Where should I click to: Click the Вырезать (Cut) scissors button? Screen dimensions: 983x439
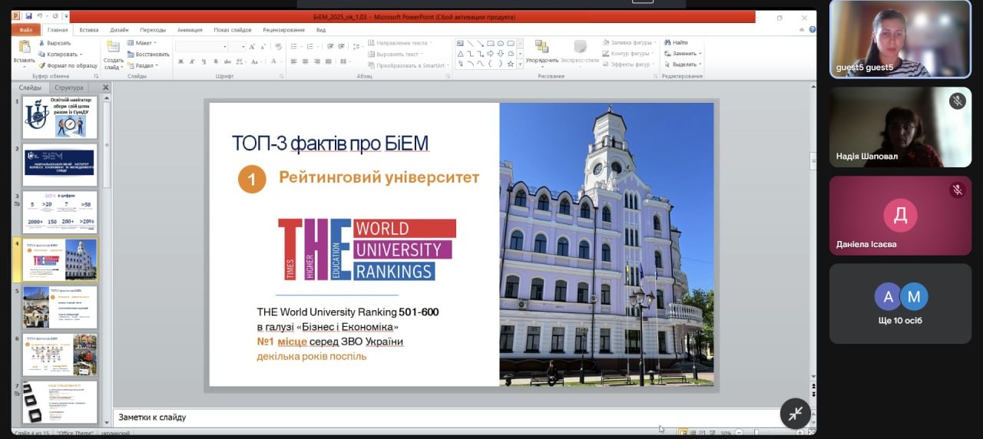(x=55, y=43)
